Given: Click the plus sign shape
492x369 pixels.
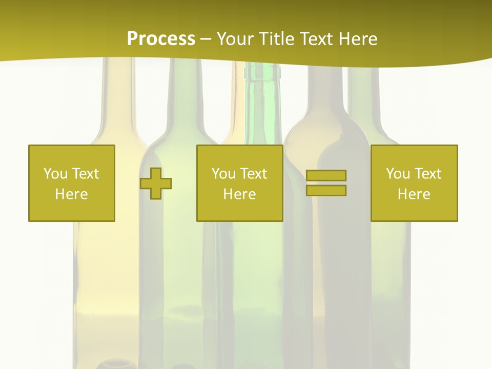Looking at the screenshot, I should (156, 183).
